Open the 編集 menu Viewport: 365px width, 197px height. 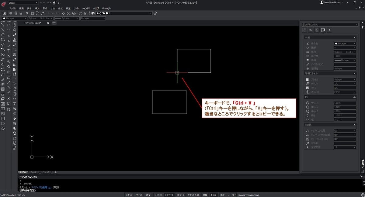point(21,8)
